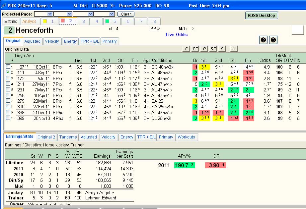
Task: Click the Clear button
Action: [x=126, y=14]
